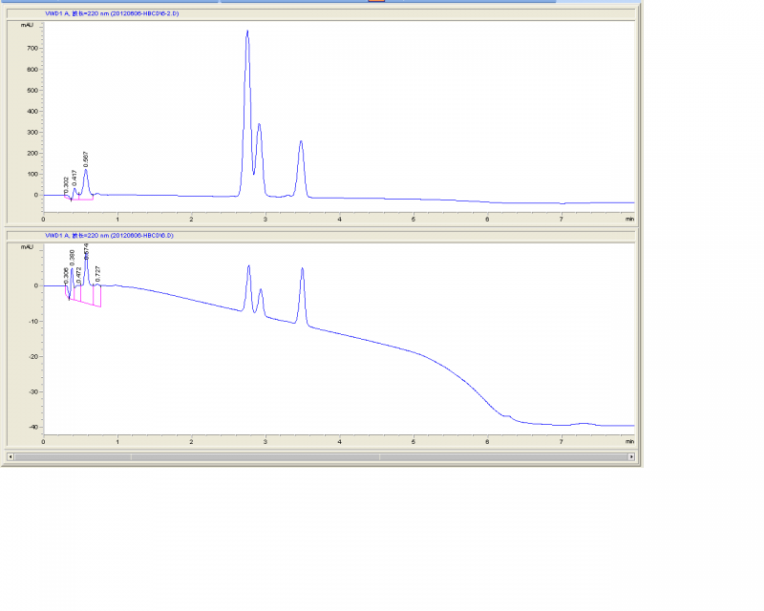Click the 0.567 peak label in top chromatogram
Viewport: 764px width, 611px height.
86,159
